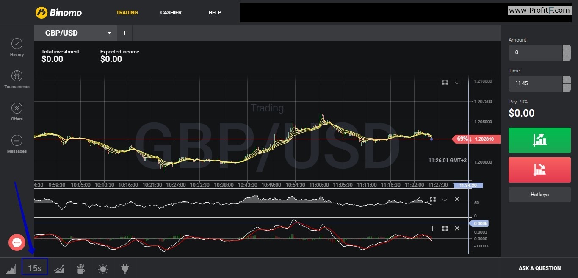The image size is (578, 278).
Task: Open the Hotkeys settings
Action: click(539, 195)
